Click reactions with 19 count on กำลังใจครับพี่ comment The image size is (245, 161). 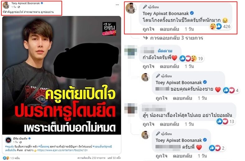[191, 58]
